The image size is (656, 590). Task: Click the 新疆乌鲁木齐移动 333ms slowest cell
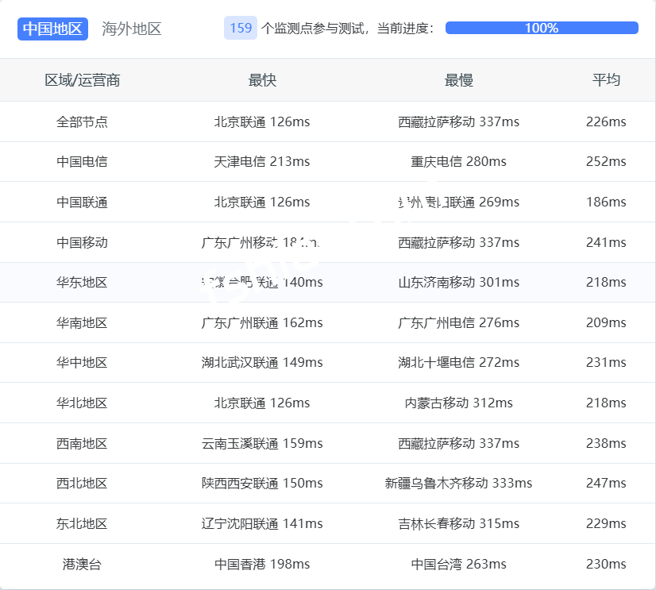[x=458, y=483]
